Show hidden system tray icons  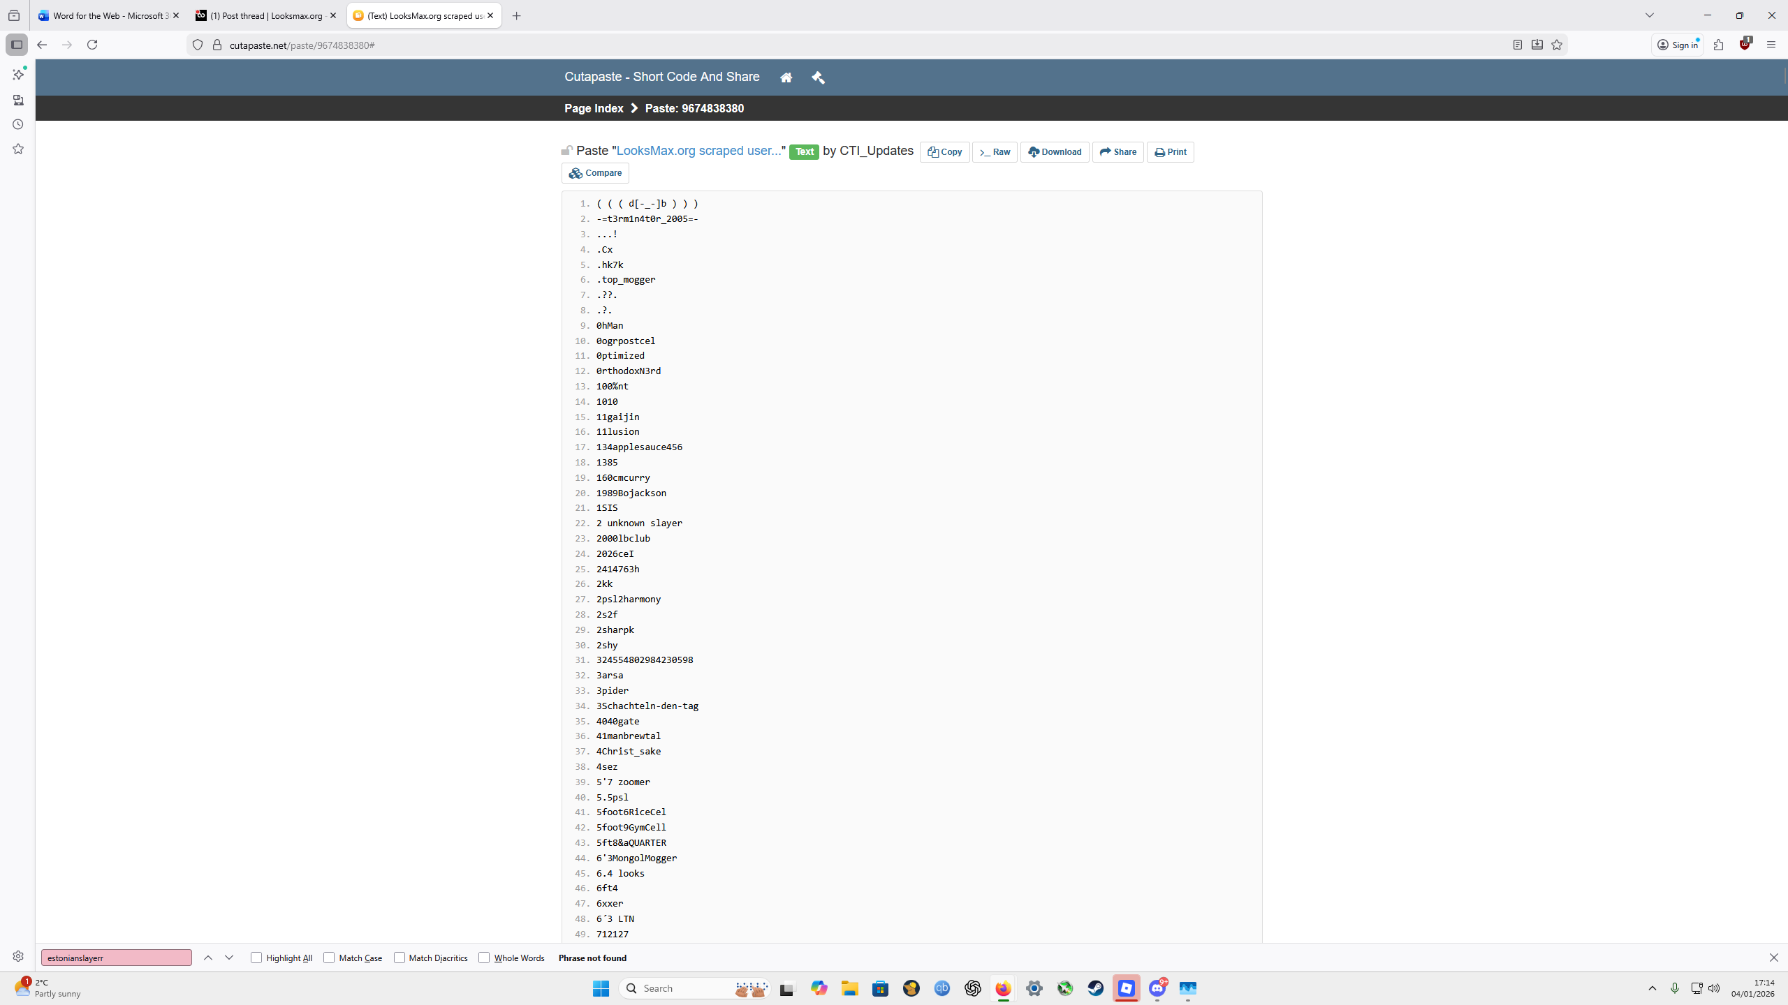[x=1652, y=988]
